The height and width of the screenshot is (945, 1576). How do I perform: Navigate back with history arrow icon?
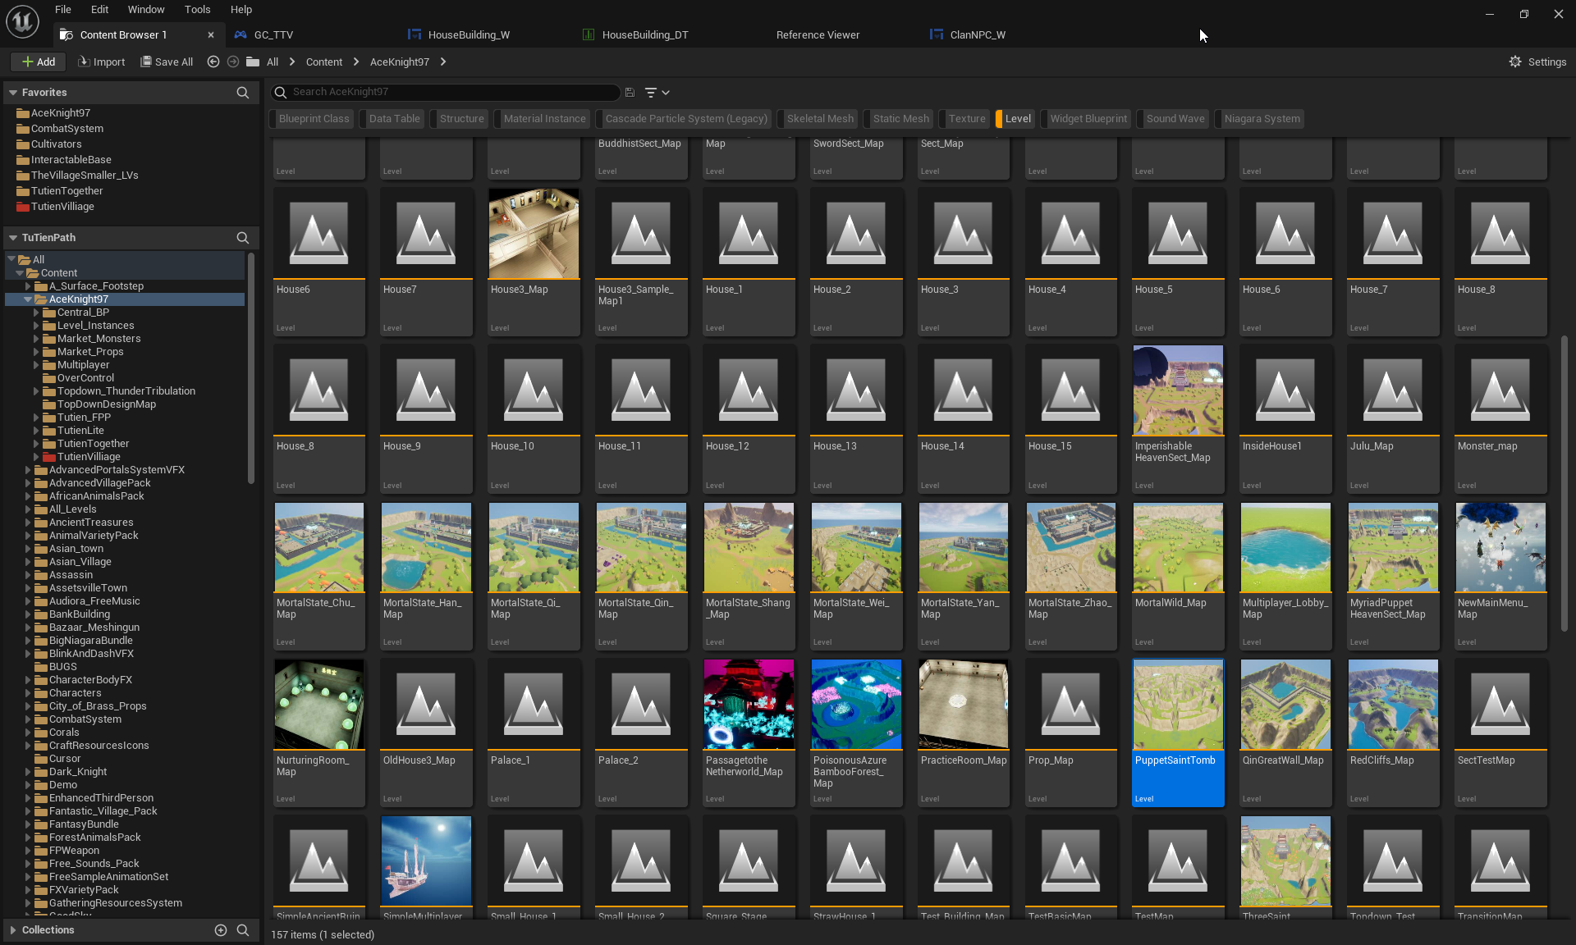click(213, 62)
